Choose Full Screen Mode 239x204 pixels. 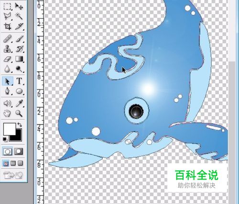pos(21,163)
